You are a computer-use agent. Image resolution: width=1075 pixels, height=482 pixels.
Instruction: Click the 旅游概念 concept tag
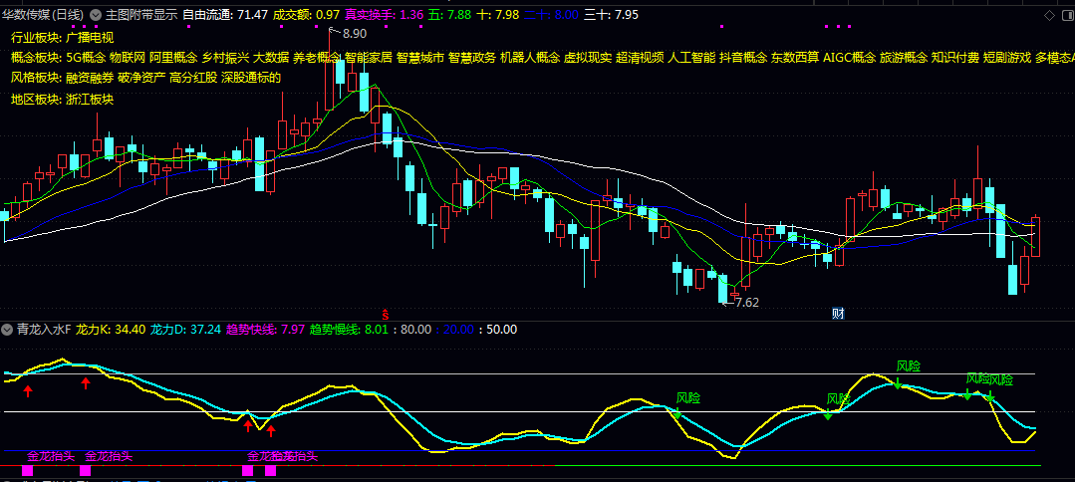[x=904, y=58]
